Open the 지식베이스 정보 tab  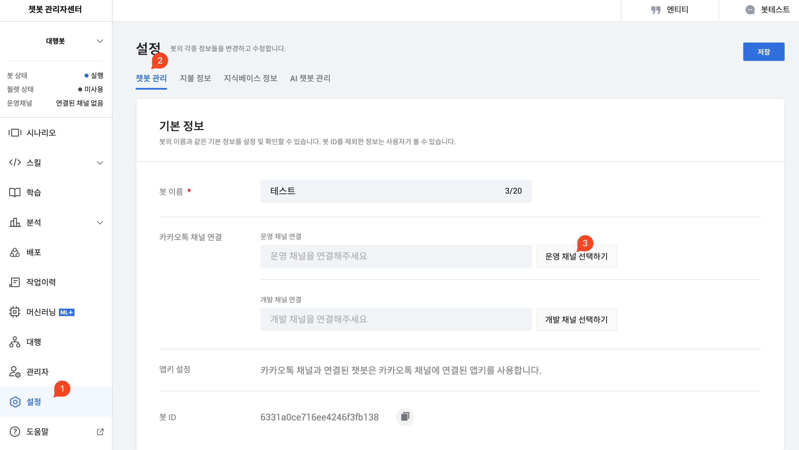(x=250, y=78)
